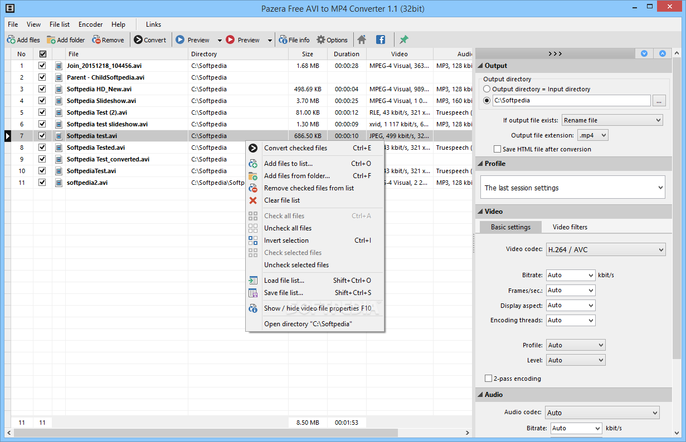Enable 2-pass encoding checkbox

(489, 379)
